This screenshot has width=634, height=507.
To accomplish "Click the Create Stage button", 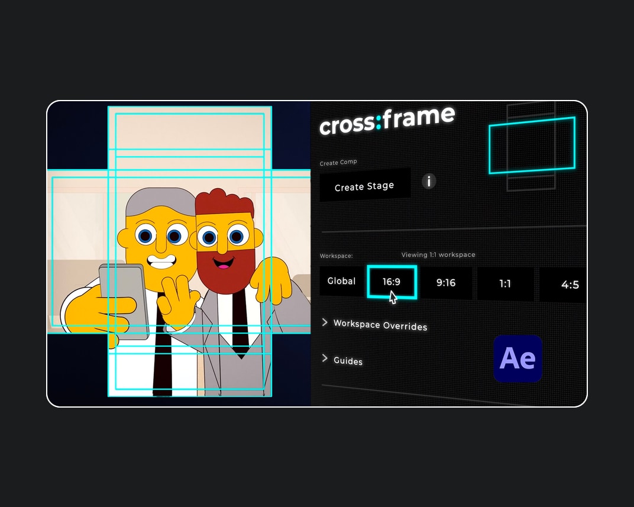I will 365,185.
